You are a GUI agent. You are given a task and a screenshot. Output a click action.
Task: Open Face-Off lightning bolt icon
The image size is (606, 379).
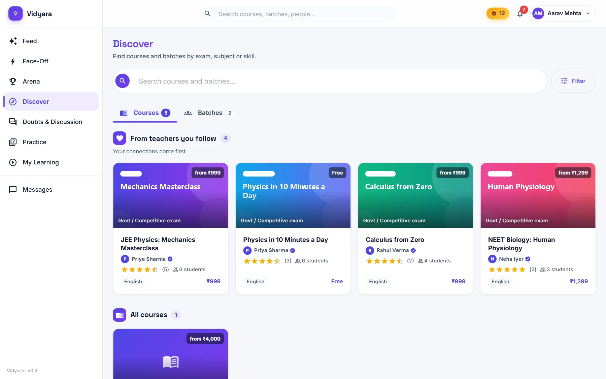click(x=13, y=61)
